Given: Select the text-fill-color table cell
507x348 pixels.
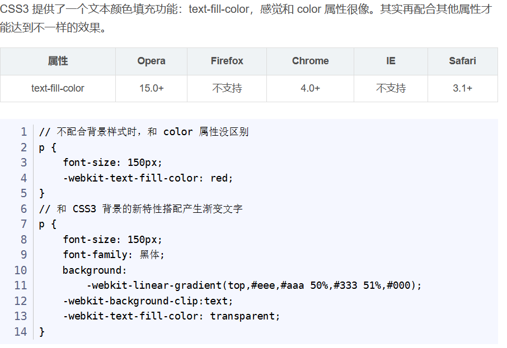Looking at the screenshot, I should tap(58, 88).
